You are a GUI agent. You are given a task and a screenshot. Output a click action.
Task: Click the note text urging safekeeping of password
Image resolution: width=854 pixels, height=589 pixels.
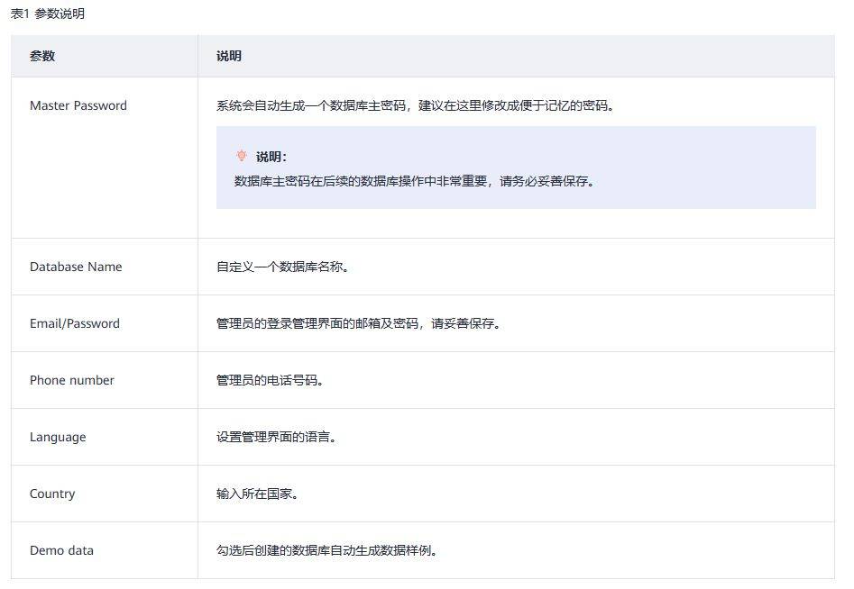(414, 180)
